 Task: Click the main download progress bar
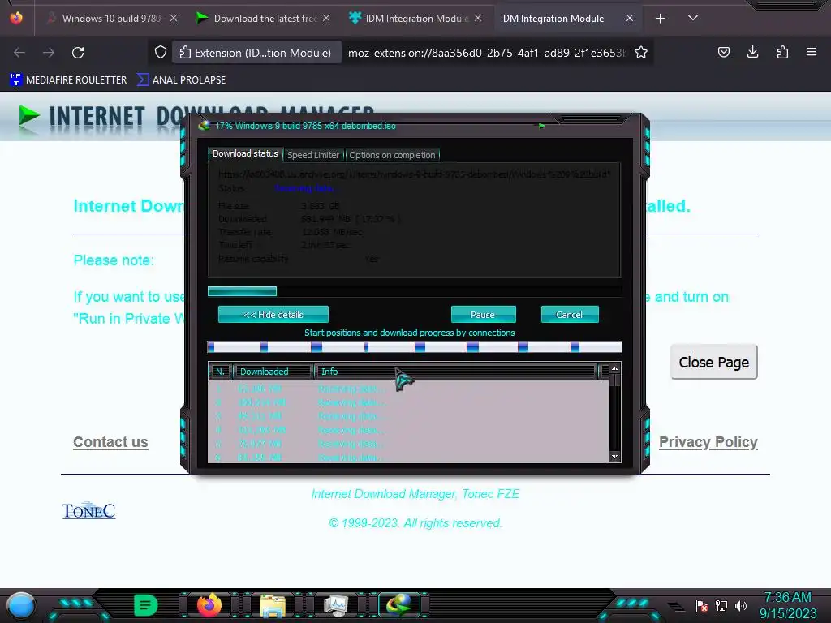click(415, 291)
